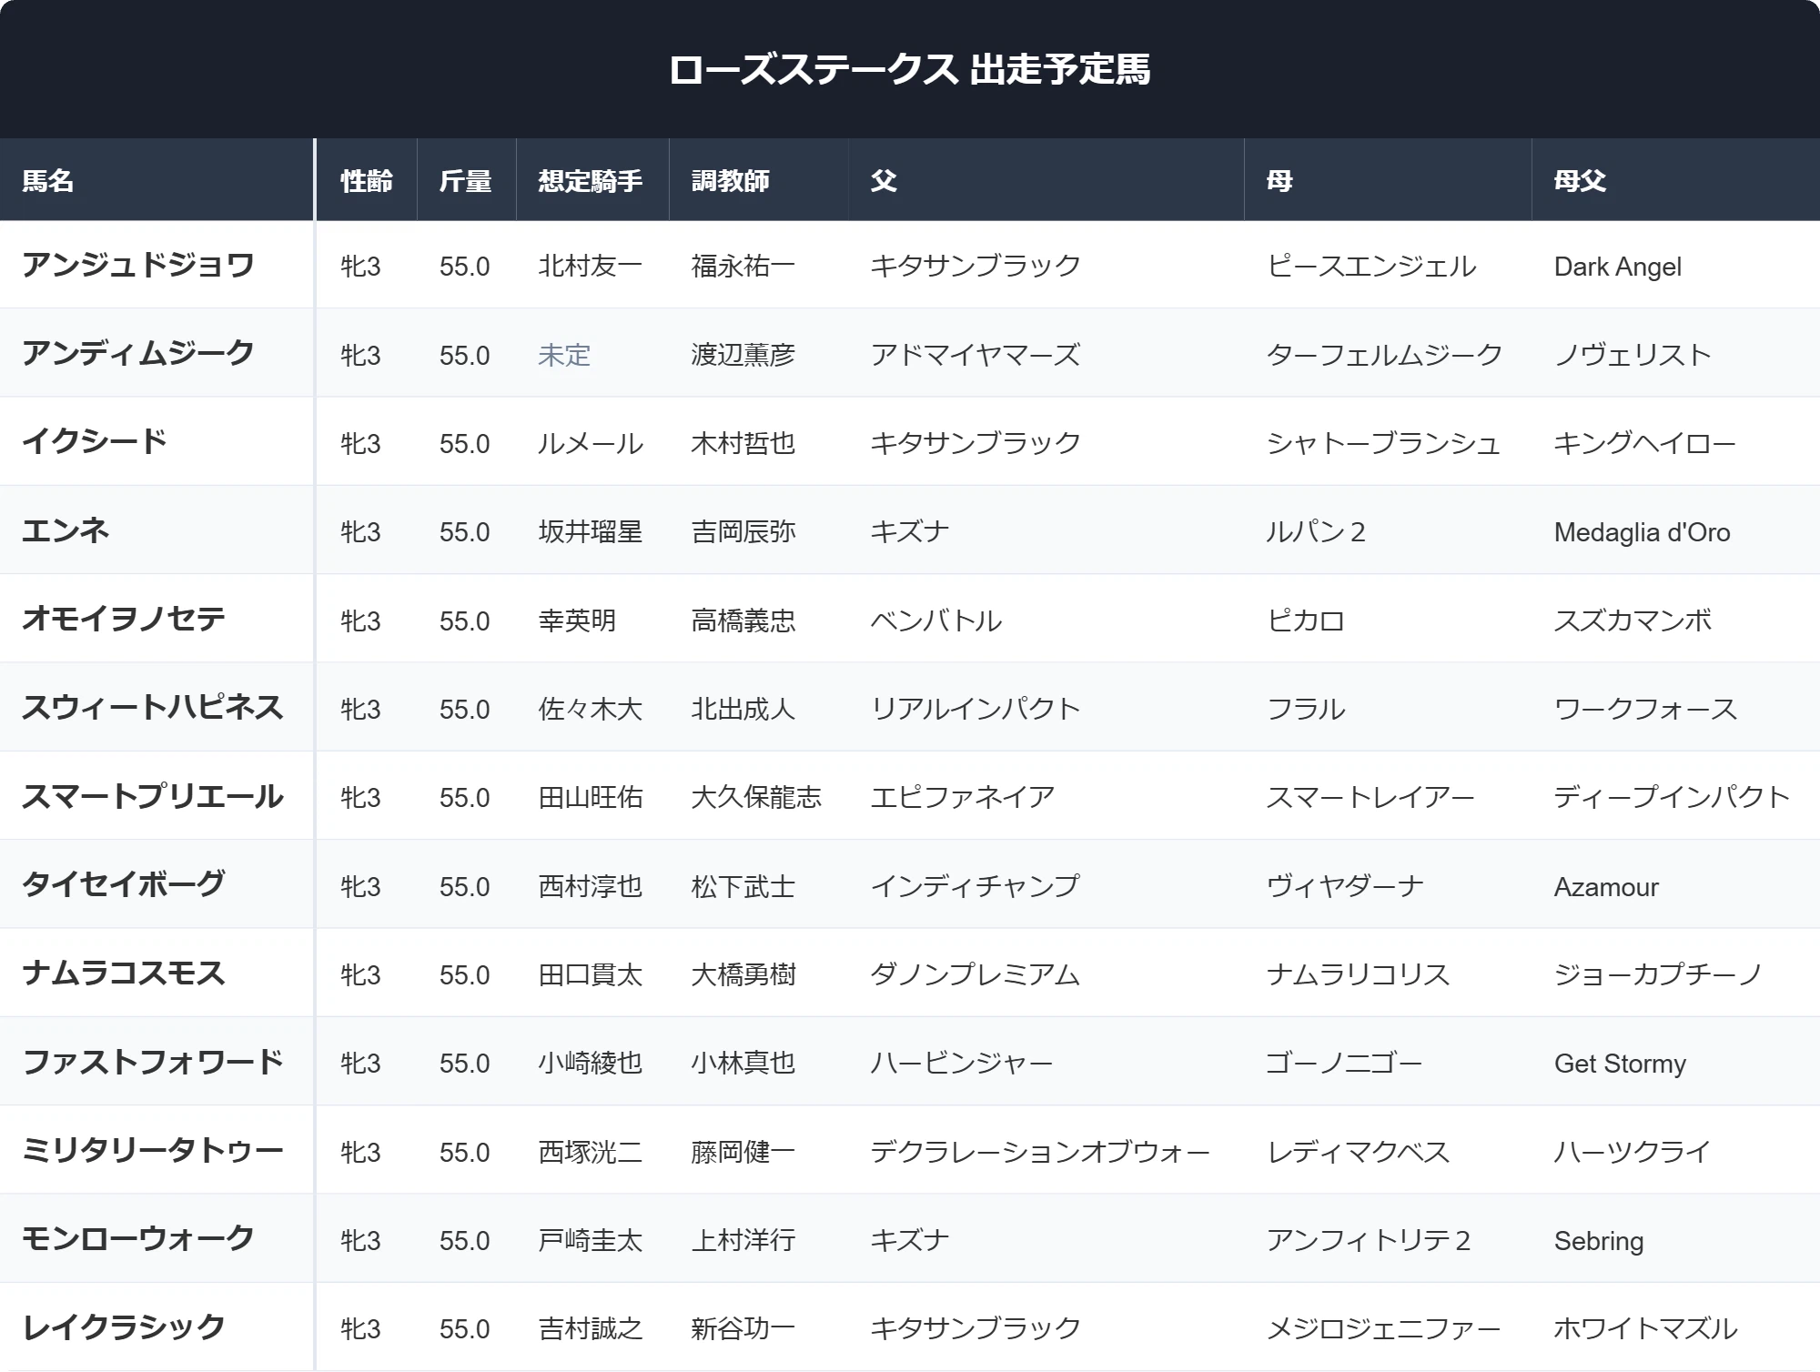Click sire リアルインパクト
1820x1372 pixels.
(x=976, y=709)
